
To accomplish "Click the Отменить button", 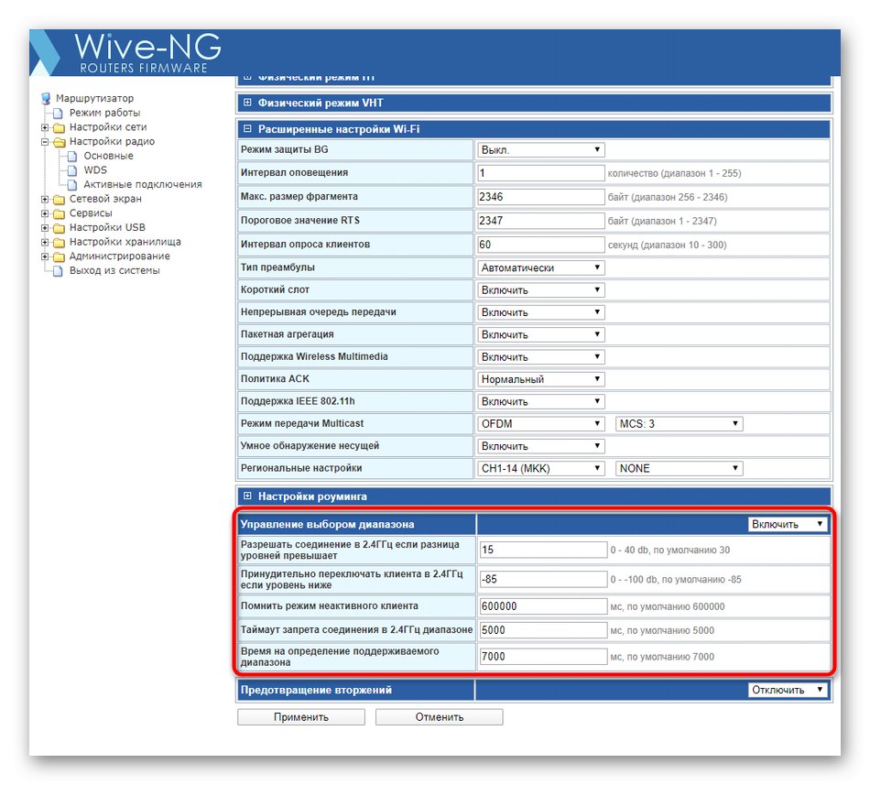I will [440, 717].
